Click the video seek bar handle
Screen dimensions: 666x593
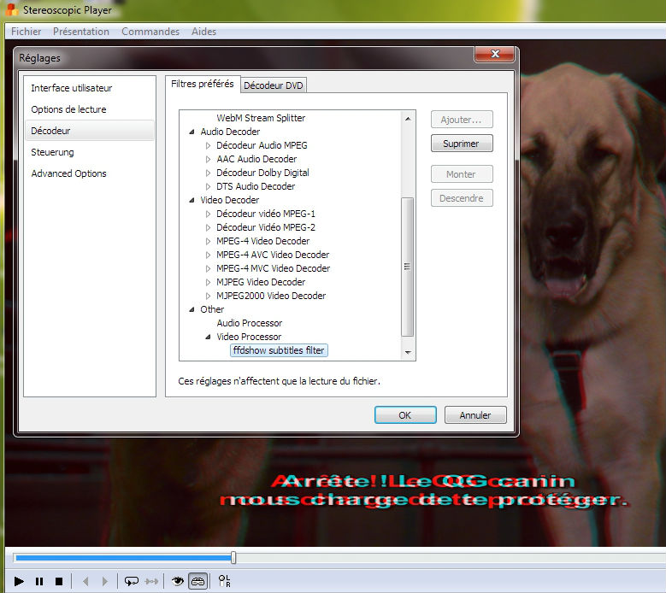(x=233, y=558)
